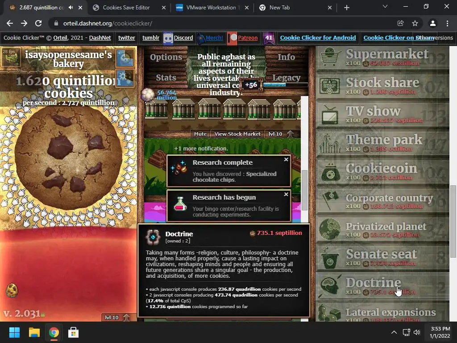
Task: Mute the bank building row
Action: (200, 134)
